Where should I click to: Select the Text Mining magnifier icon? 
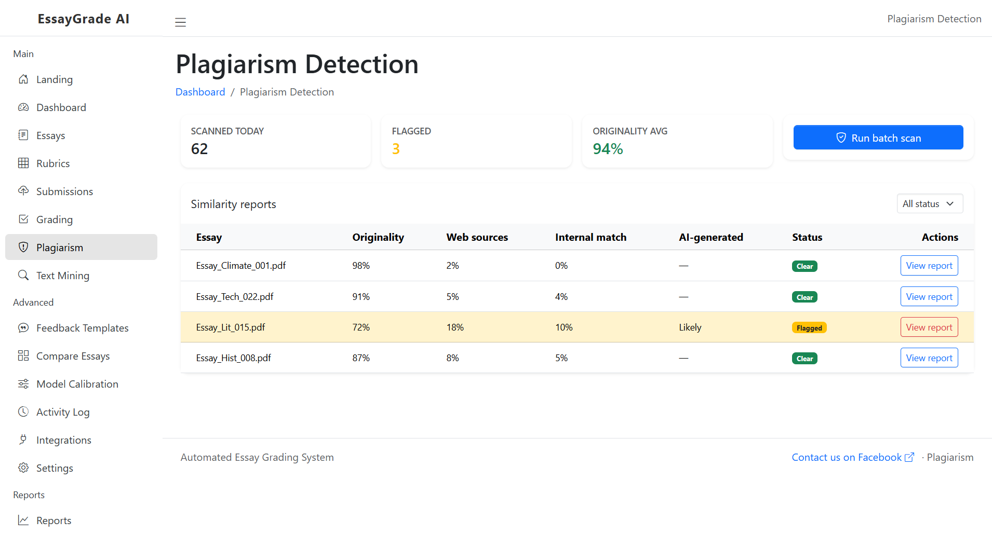(23, 275)
